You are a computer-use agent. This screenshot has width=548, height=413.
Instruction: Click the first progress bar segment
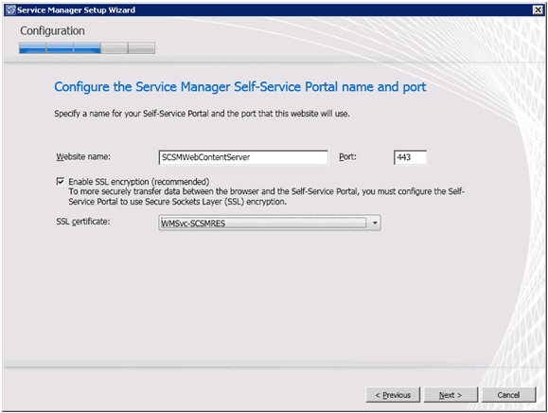pyautogui.click(x=32, y=48)
